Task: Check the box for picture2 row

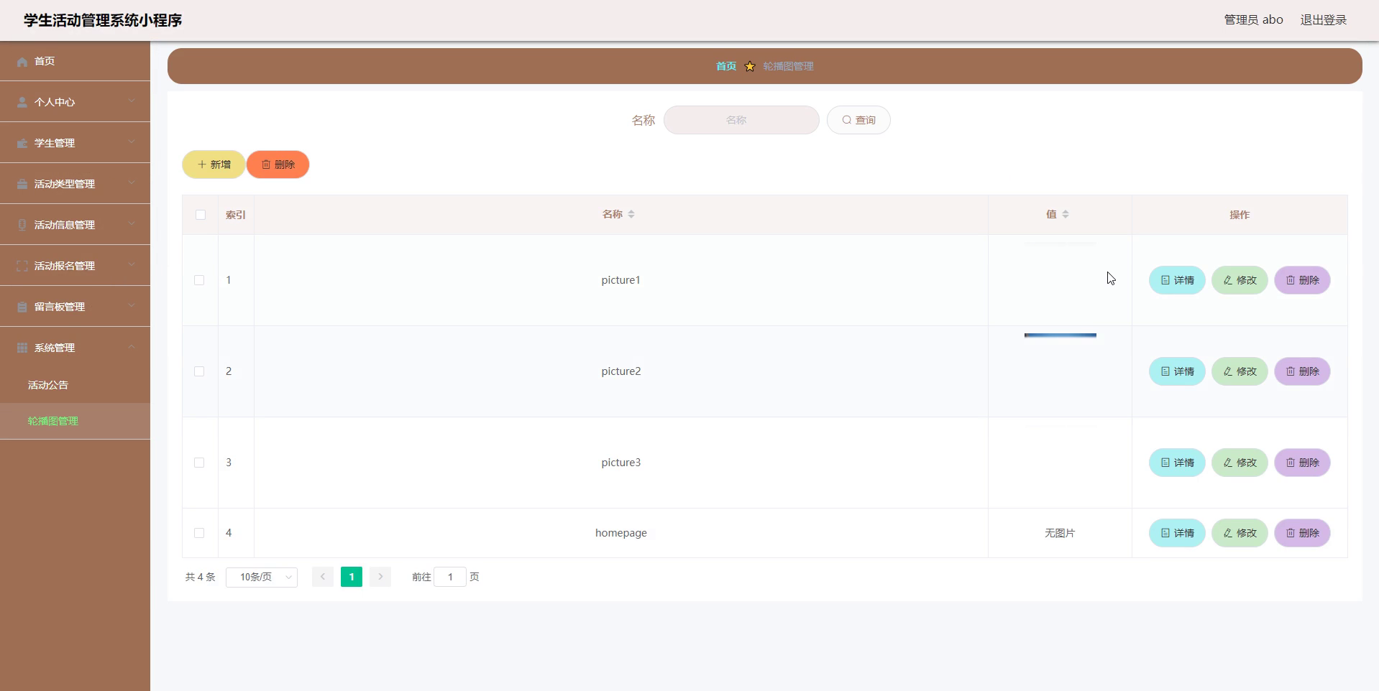Action: [x=199, y=371]
